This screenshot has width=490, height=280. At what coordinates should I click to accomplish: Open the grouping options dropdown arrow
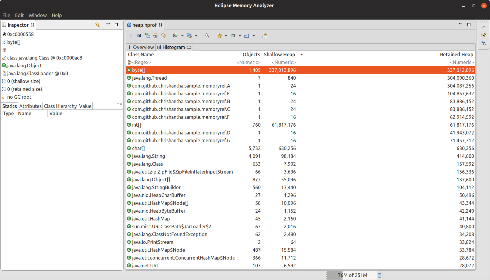(226, 35)
